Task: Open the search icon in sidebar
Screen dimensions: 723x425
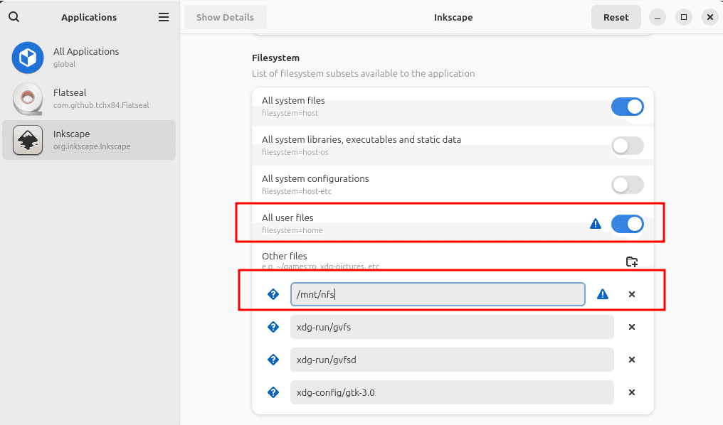Action: (14, 17)
